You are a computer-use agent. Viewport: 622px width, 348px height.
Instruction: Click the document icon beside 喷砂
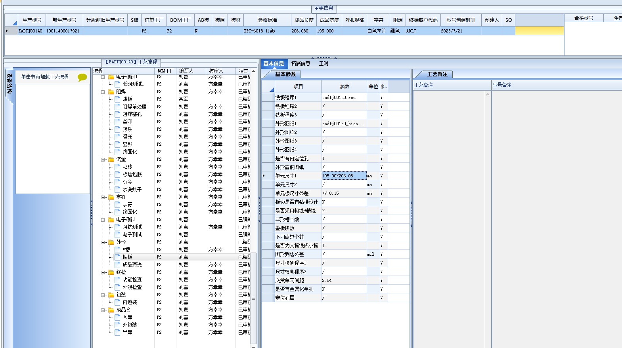tap(117, 167)
